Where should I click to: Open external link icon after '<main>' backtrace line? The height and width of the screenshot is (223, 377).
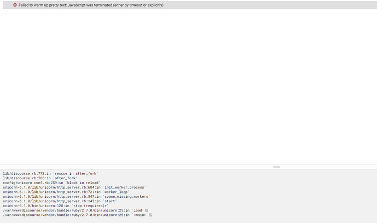[x=150, y=215]
